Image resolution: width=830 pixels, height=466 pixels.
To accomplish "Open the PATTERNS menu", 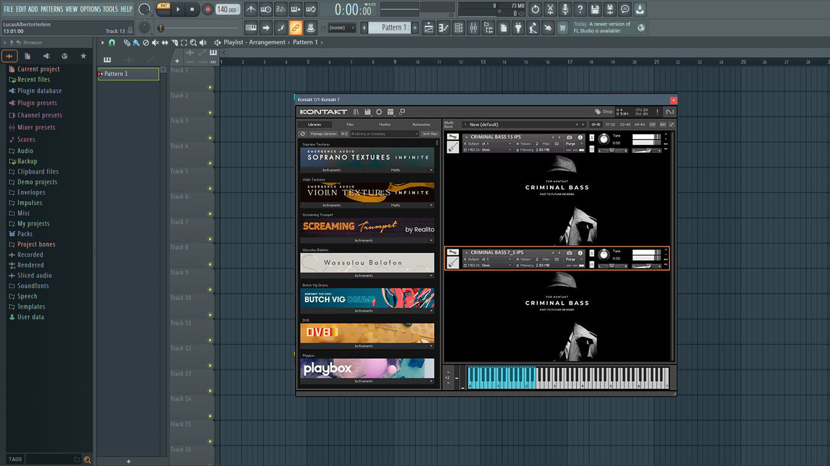I will pyautogui.click(x=52, y=9).
